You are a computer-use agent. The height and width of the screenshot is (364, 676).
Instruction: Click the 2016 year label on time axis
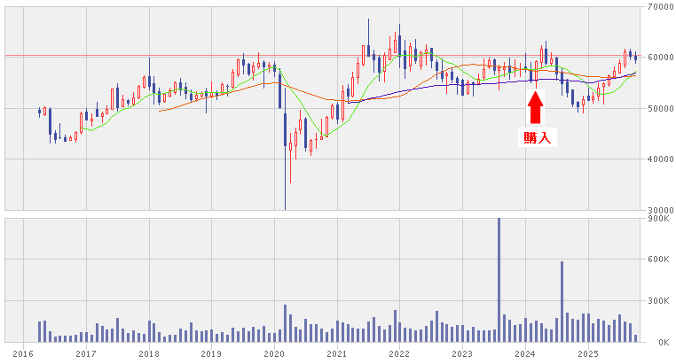[x=24, y=354]
